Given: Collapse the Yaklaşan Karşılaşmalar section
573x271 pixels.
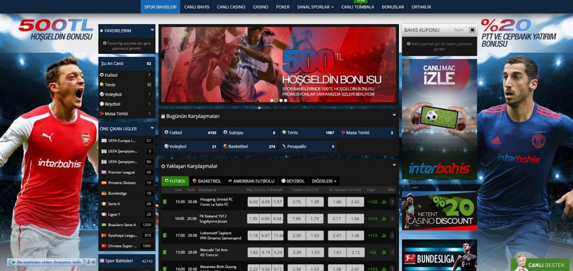Looking at the screenshot, I should (x=394, y=165).
